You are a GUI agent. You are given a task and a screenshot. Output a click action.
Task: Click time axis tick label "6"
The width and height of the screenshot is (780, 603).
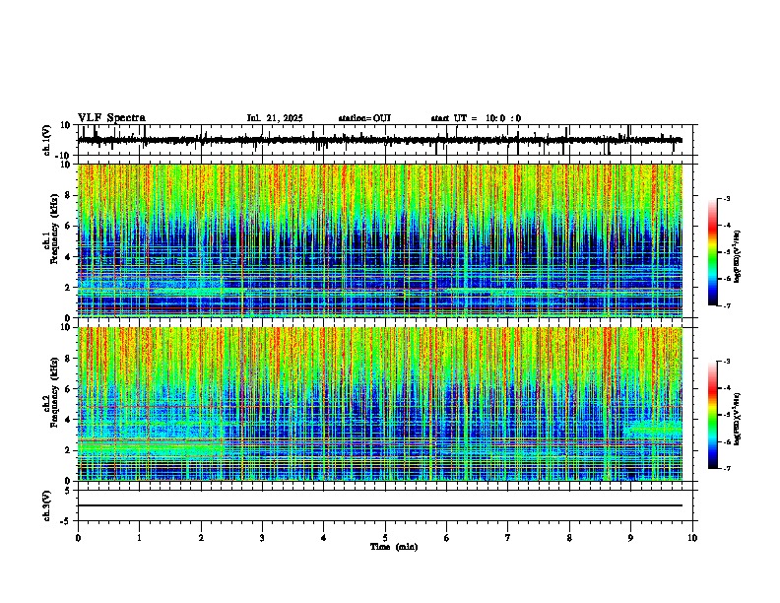point(447,538)
